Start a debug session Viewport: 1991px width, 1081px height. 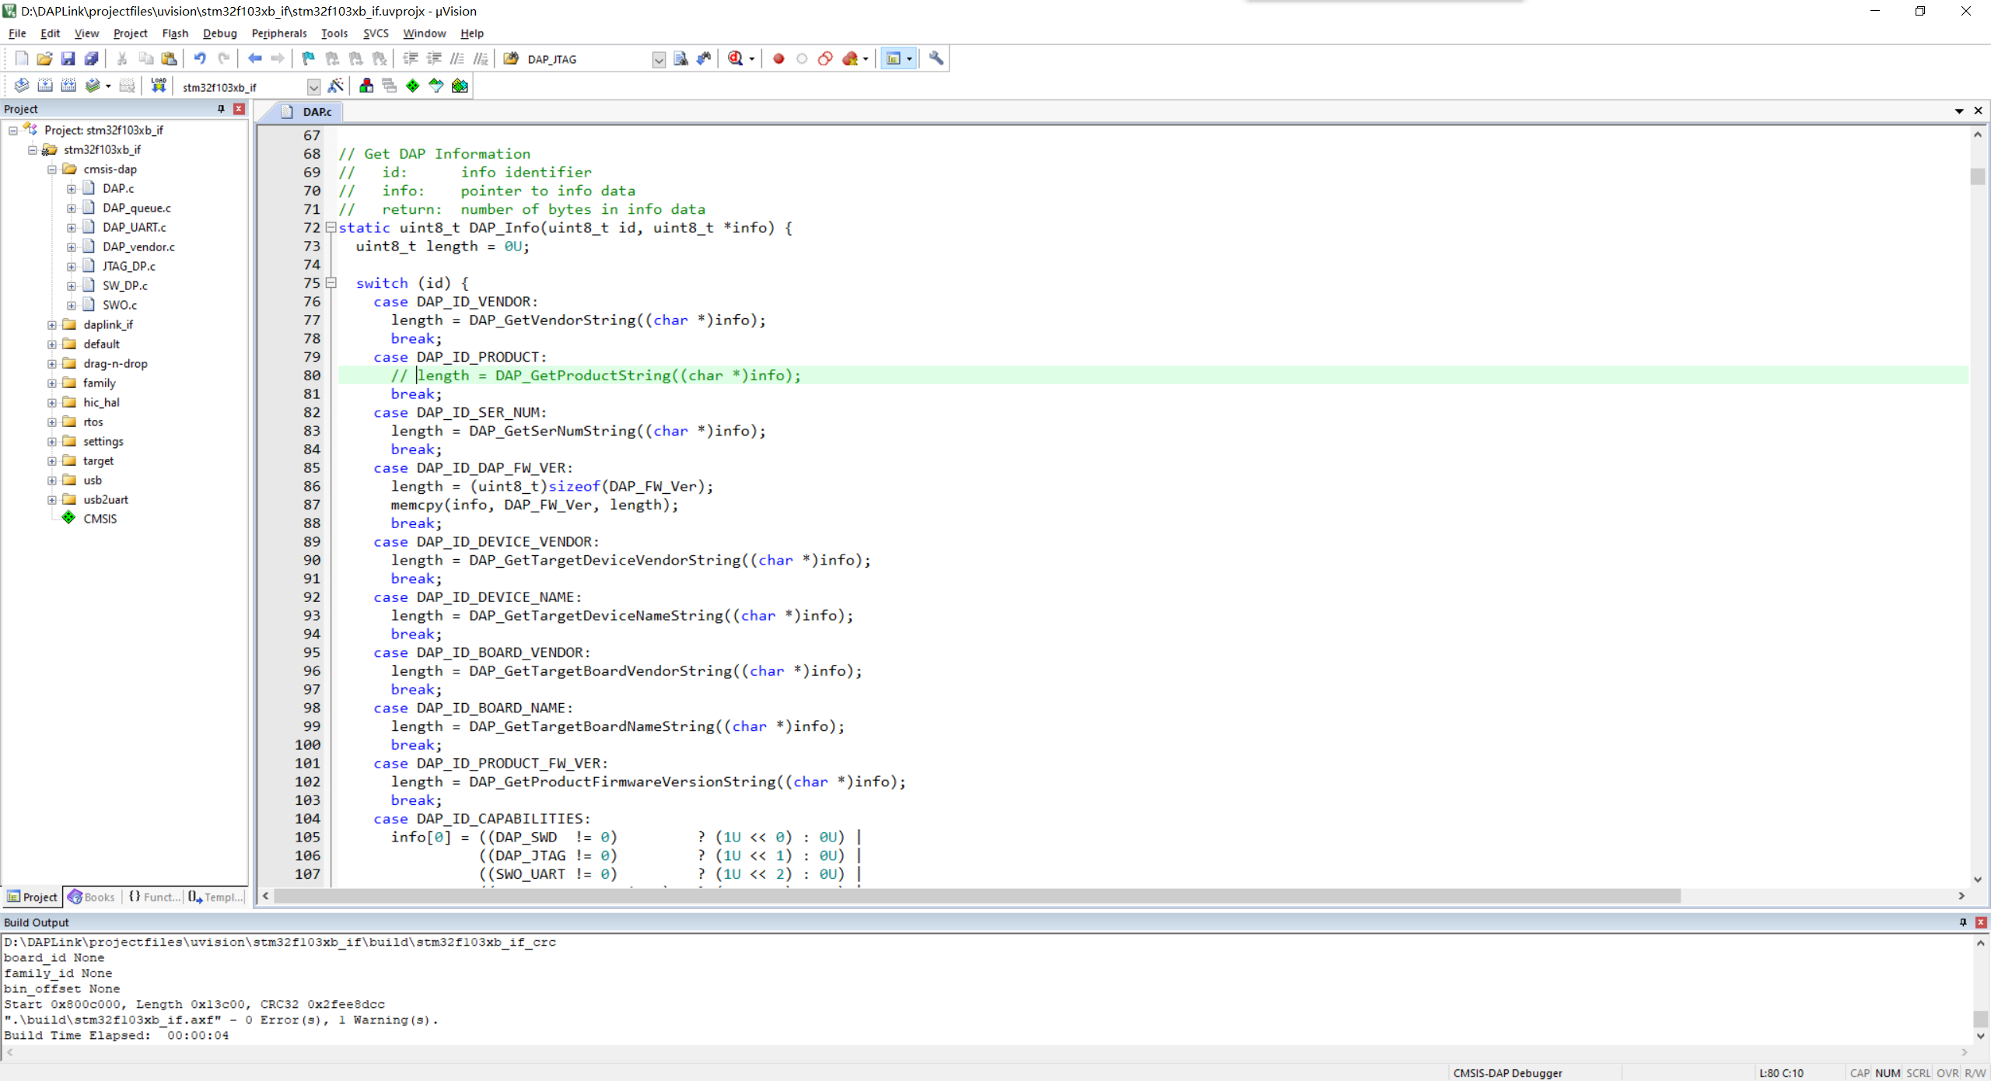click(735, 58)
